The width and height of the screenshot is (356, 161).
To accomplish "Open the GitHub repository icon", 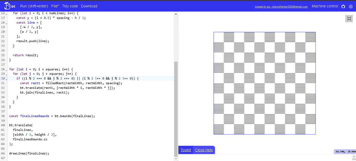I will (343, 6).
